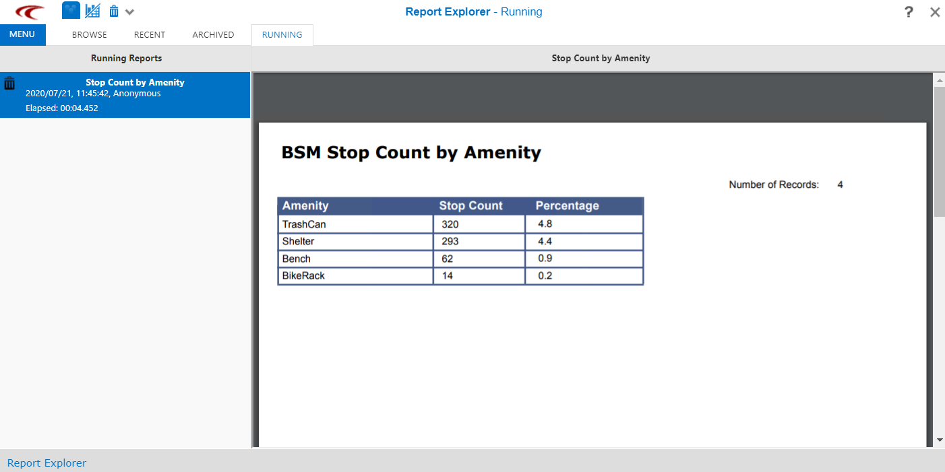Delete the running report using sidebar trash icon
This screenshot has height=472, width=945.
[9, 83]
